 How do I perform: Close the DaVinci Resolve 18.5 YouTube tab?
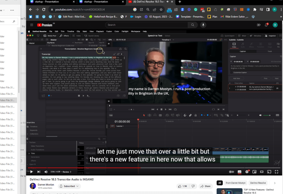tap(172, 2)
